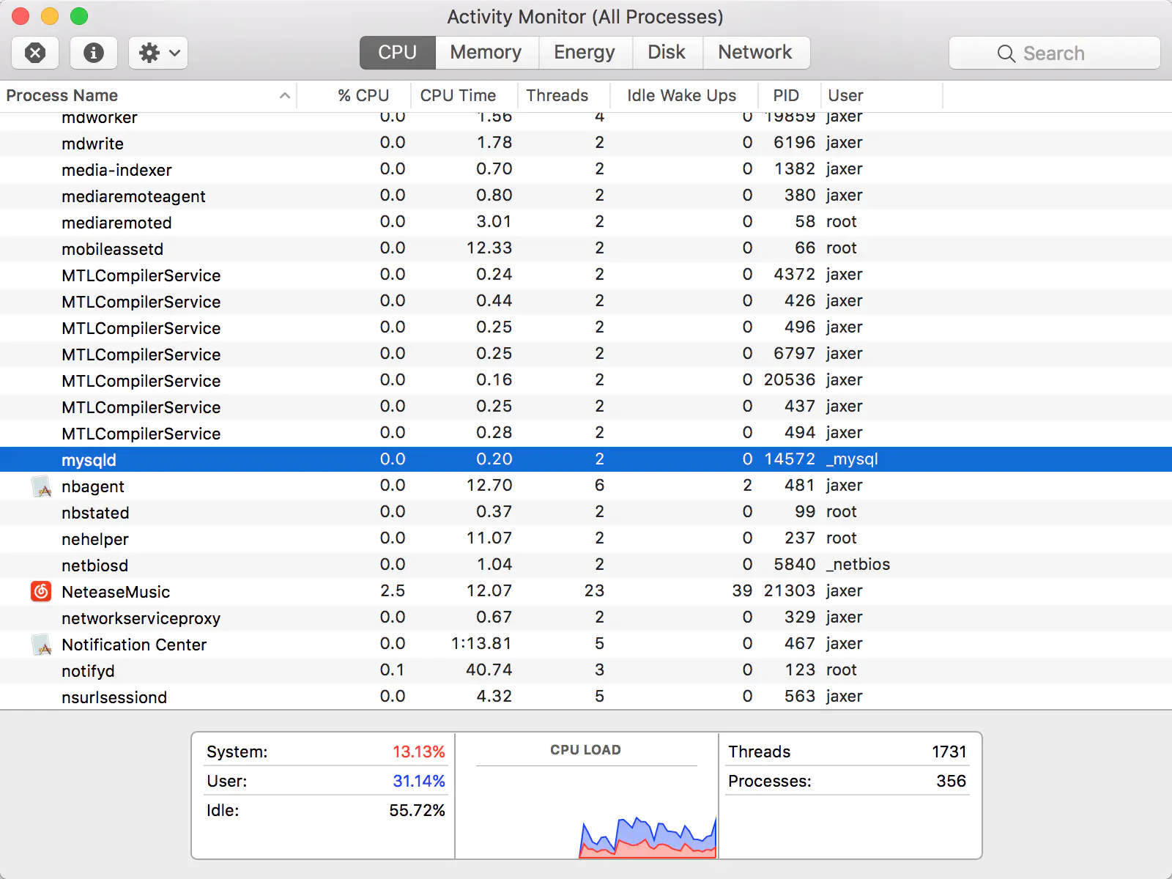Click the green zoom window button

(x=79, y=16)
